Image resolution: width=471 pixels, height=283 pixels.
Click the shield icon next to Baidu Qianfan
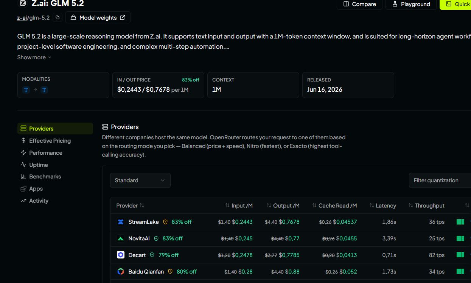click(x=170, y=272)
